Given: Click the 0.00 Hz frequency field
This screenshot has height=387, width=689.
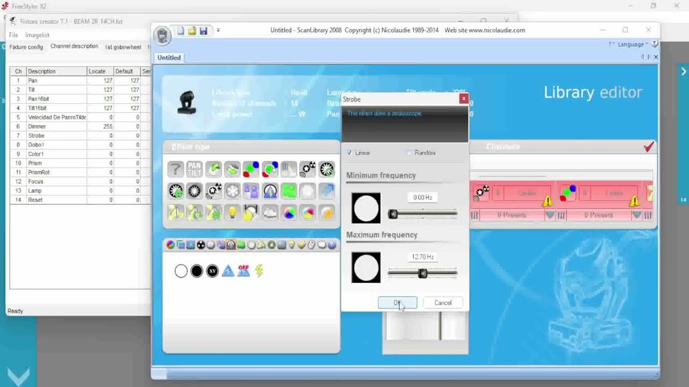Looking at the screenshot, I should [423, 197].
